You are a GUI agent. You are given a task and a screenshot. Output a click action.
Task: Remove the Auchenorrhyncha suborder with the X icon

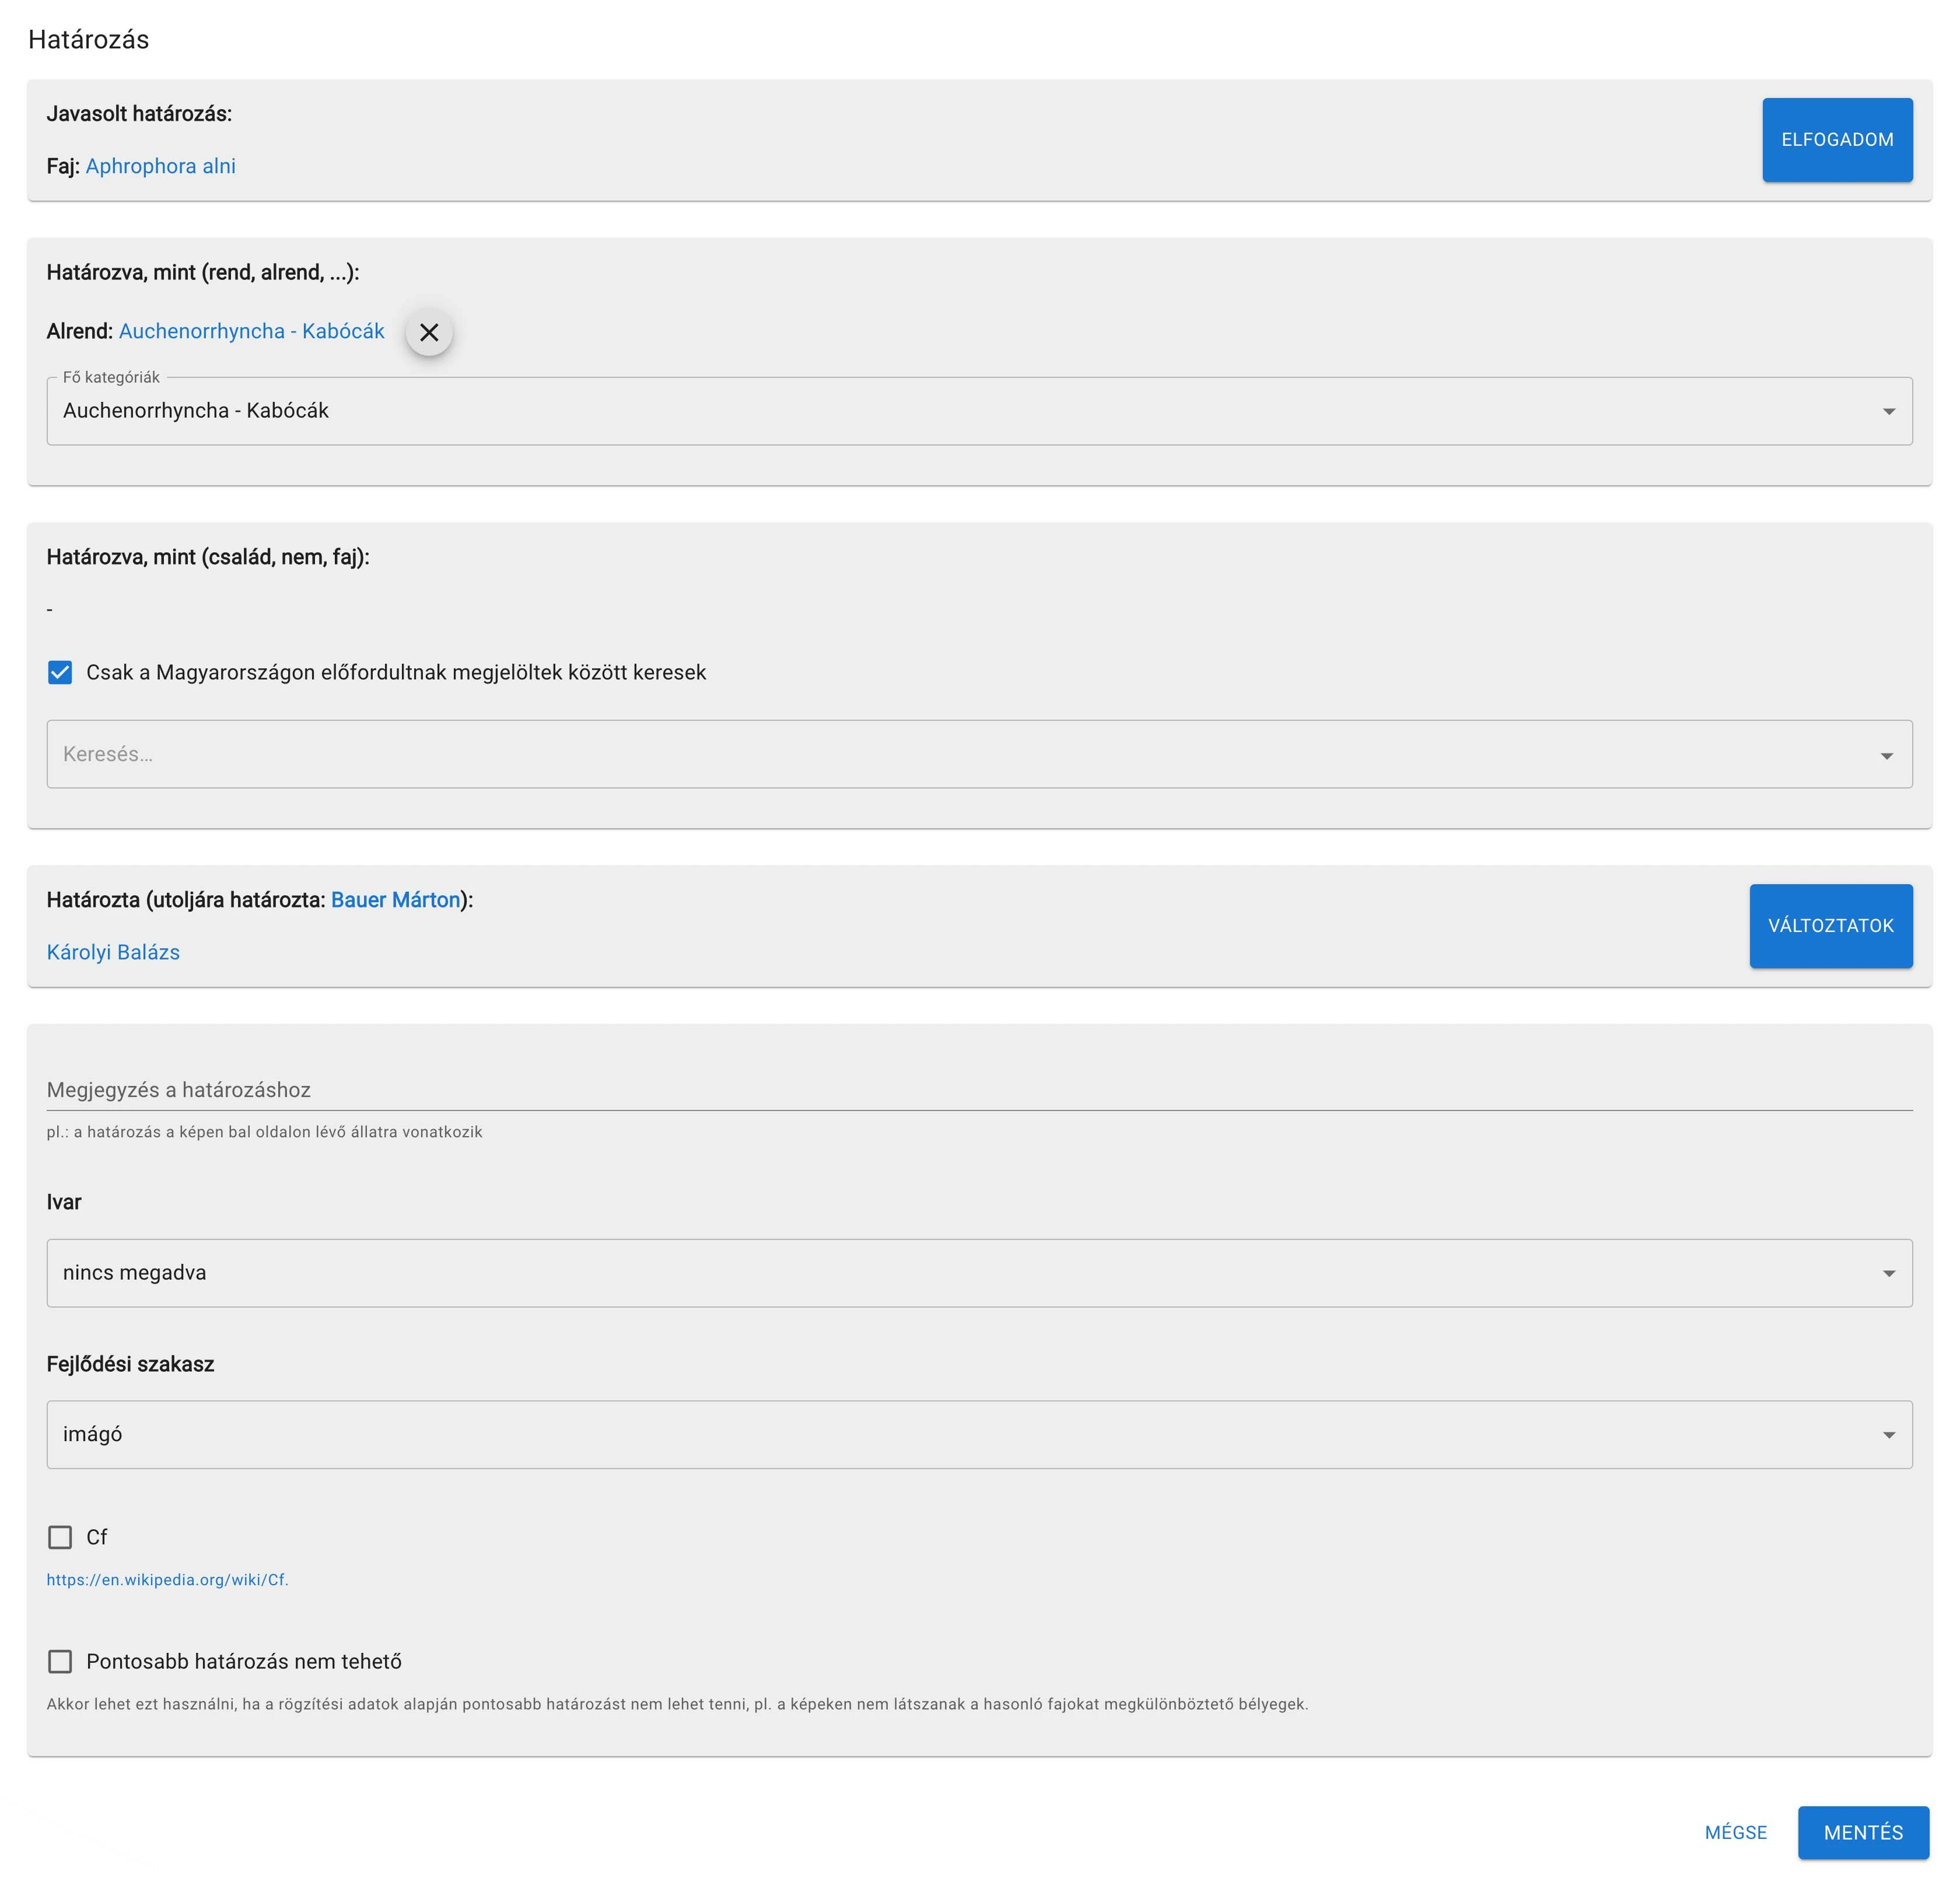click(429, 332)
